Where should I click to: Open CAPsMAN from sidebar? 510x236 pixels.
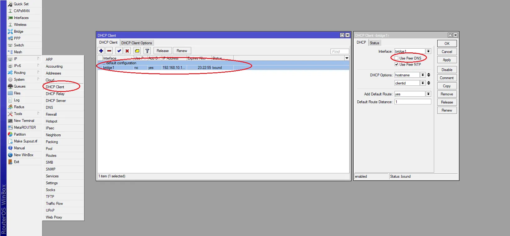(22, 11)
